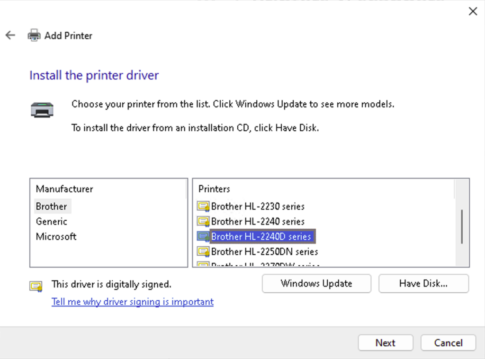This screenshot has height=359, width=485.
Task: Click the Windows Update button
Action: 316,283
